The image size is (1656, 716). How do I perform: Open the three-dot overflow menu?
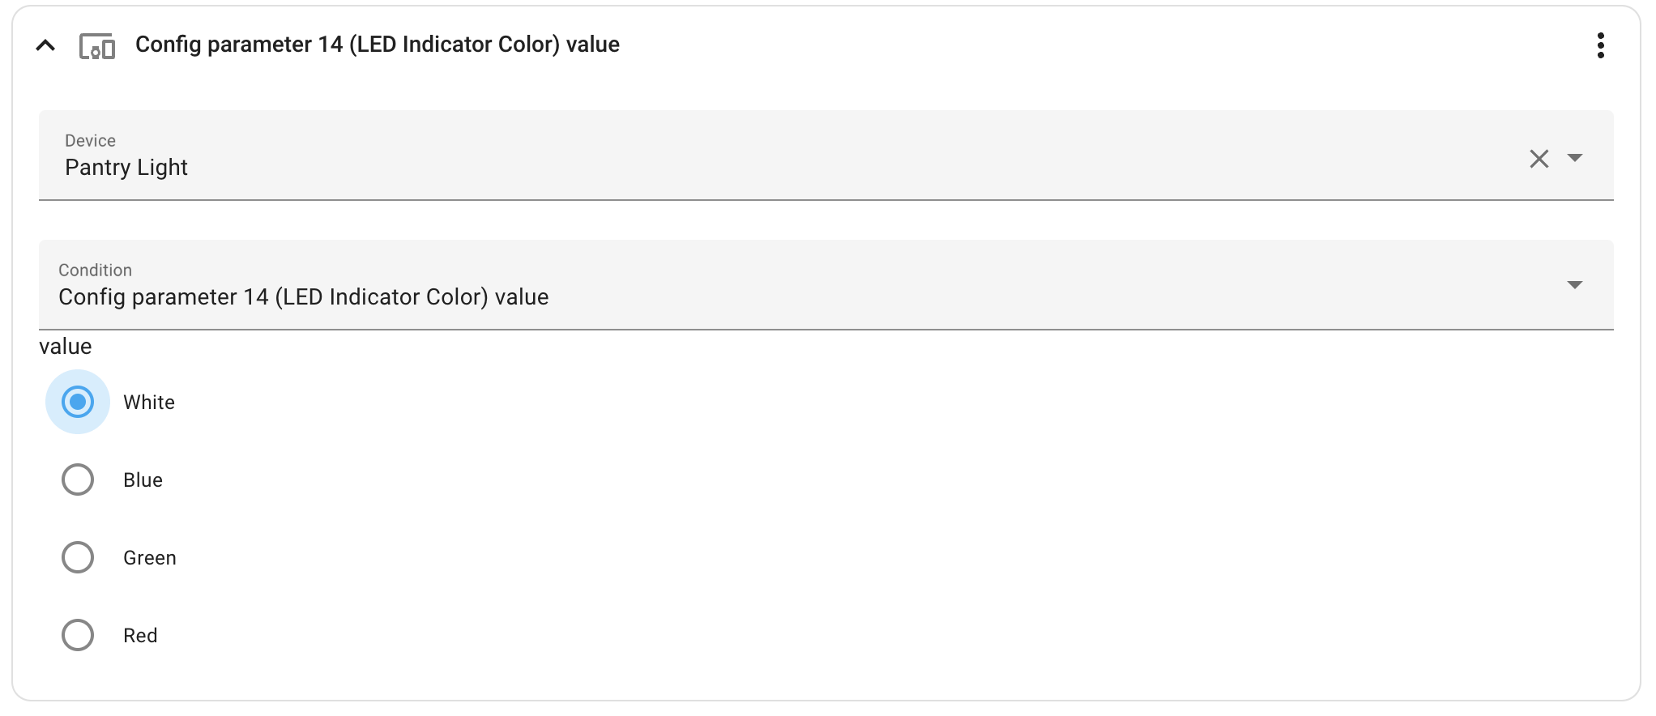click(x=1601, y=46)
